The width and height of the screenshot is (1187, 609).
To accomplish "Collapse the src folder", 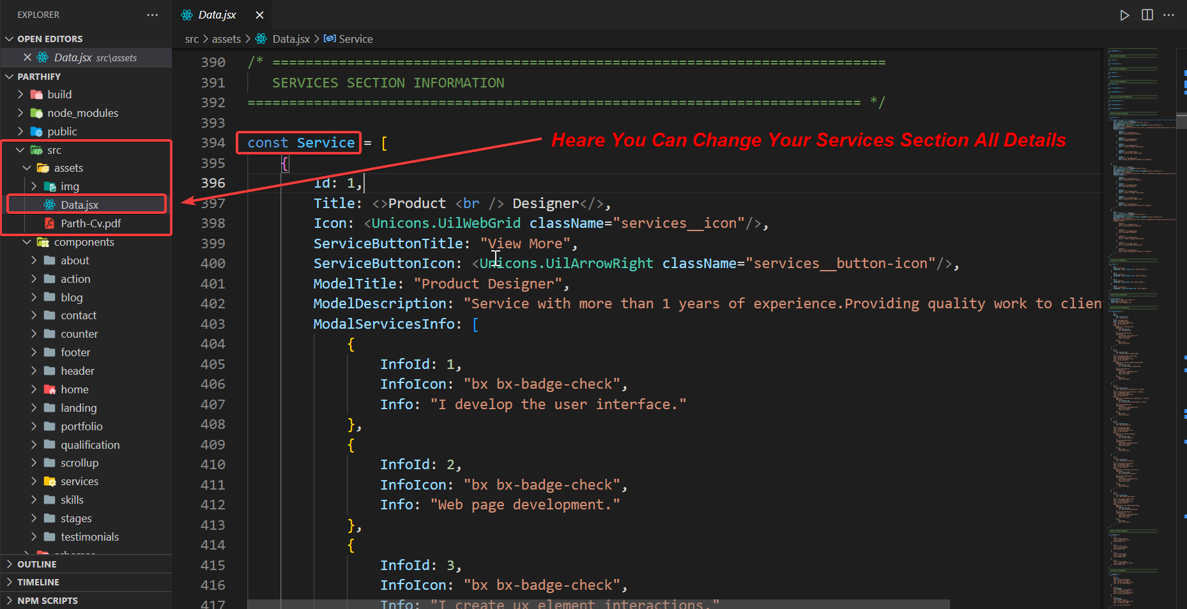I will [x=54, y=150].
